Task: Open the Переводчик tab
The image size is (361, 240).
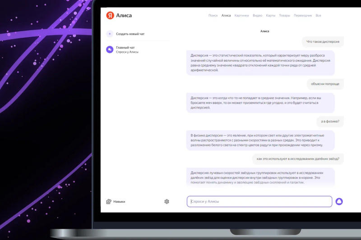Action: pyautogui.click(x=303, y=16)
